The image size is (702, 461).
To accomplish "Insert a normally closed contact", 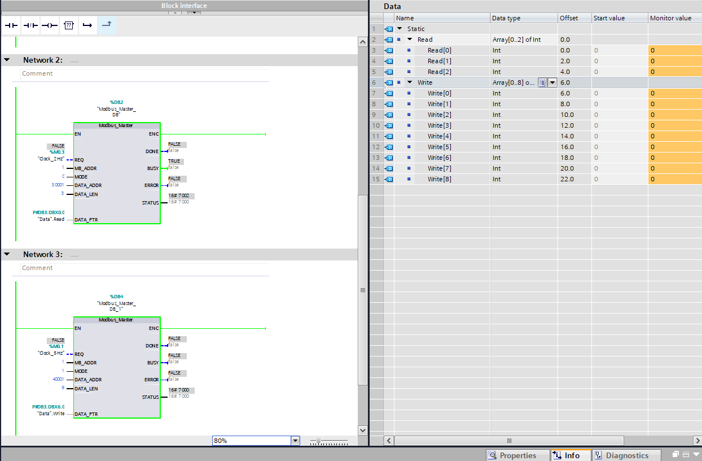I will [30, 26].
